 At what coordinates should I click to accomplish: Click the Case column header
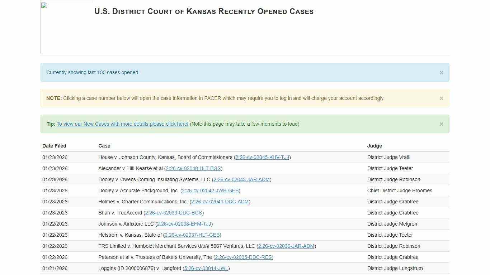coord(104,146)
